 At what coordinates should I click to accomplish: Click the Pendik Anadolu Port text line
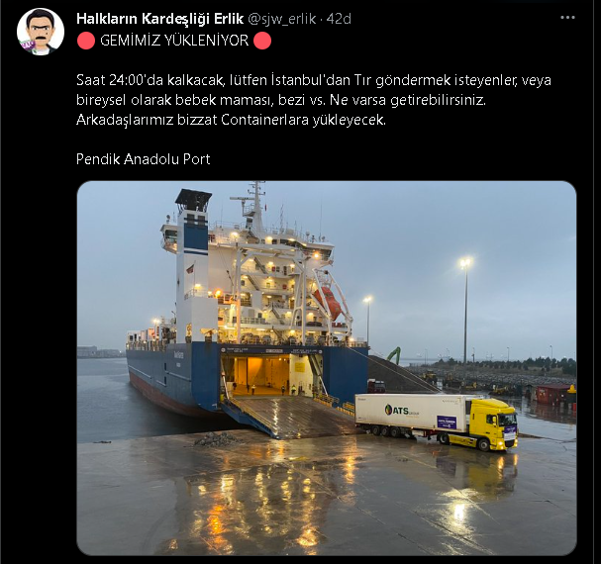point(143,159)
